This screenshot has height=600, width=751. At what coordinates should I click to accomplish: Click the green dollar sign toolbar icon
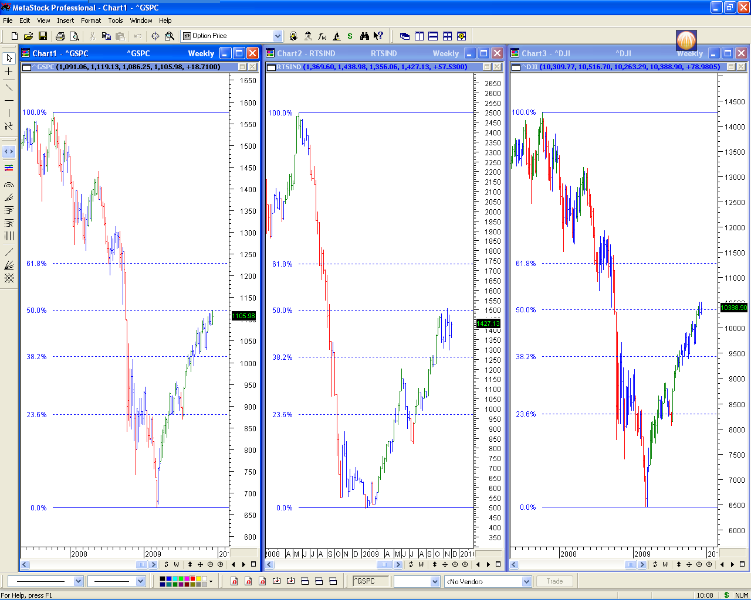tap(350, 36)
